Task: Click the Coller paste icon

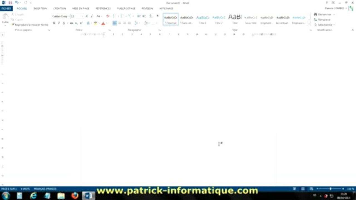Action: point(5,17)
